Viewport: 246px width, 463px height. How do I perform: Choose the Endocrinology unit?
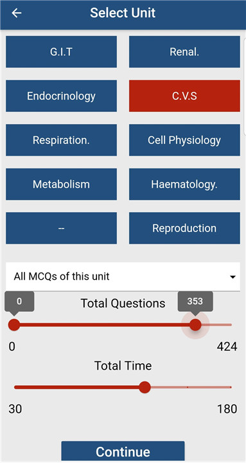[x=62, y=96]
